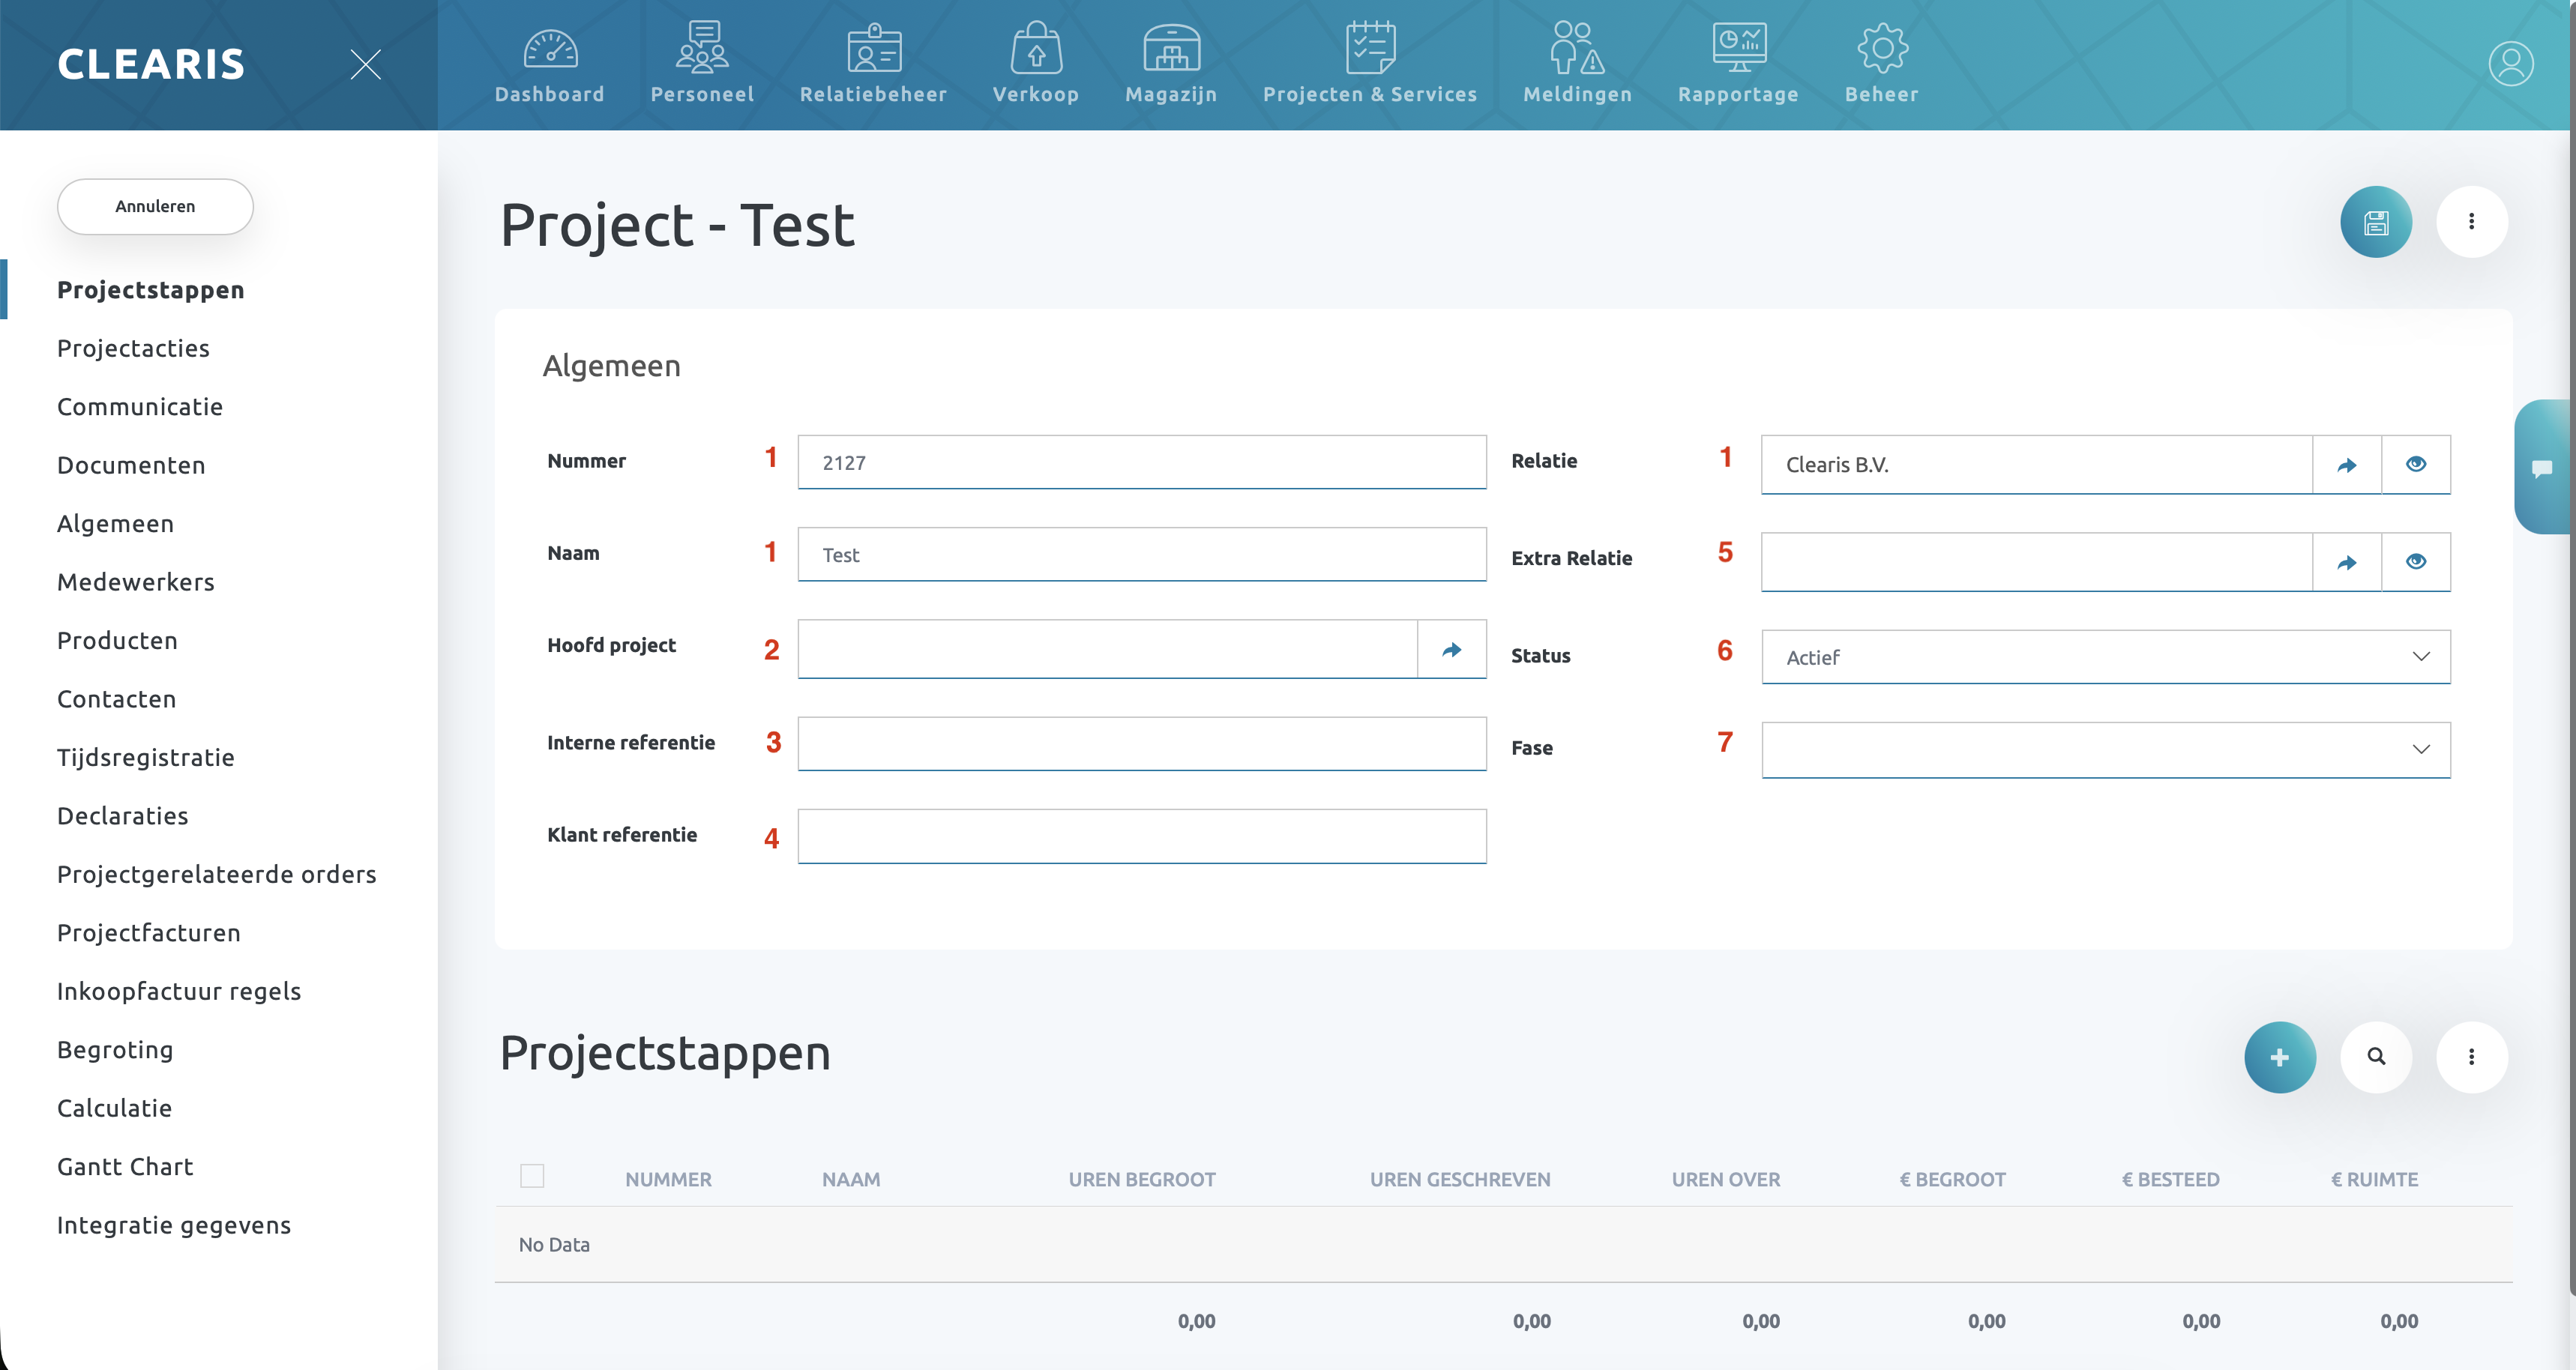This screenshot has width=2576, height=1370.
Task: Open search in the Projectstappen section
Action: (2377, 1057)
